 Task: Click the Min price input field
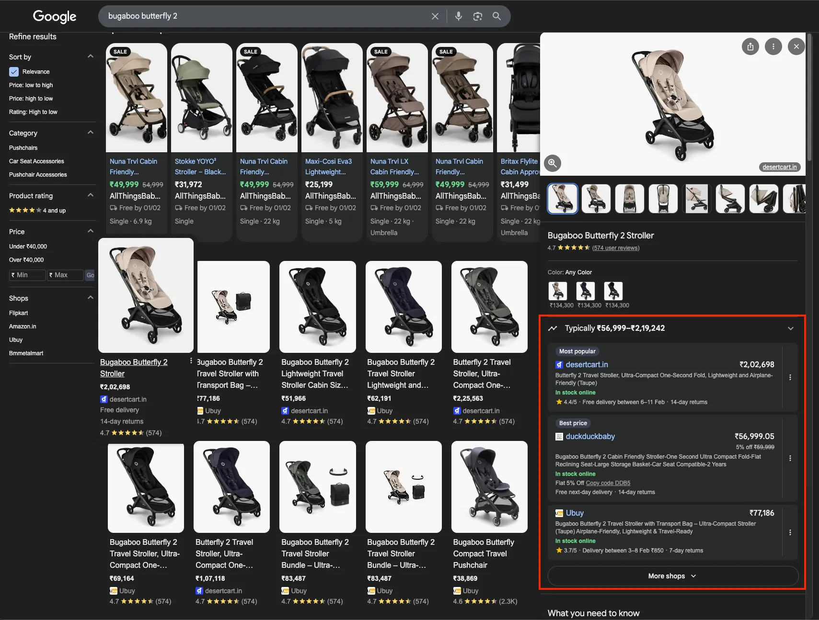[27, 275]
